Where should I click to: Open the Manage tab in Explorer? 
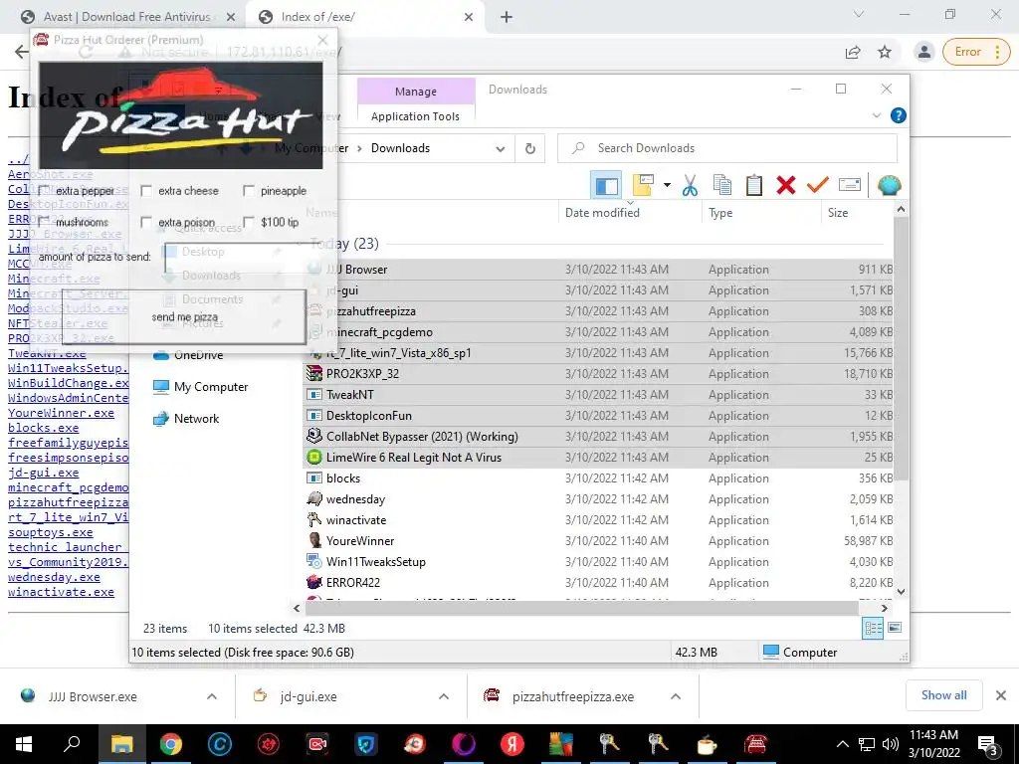point(416,92)
